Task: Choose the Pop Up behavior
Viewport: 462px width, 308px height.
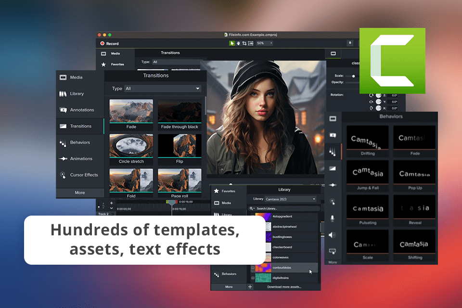Action: tap(414, 176)
